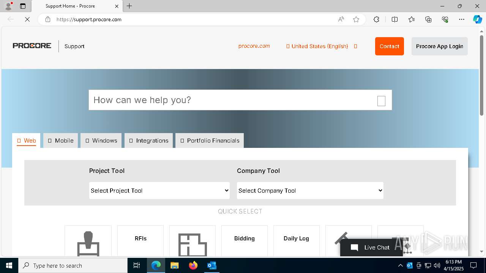Switch to the Mobile tab
The image size is (486, 273).
[61, 141]
